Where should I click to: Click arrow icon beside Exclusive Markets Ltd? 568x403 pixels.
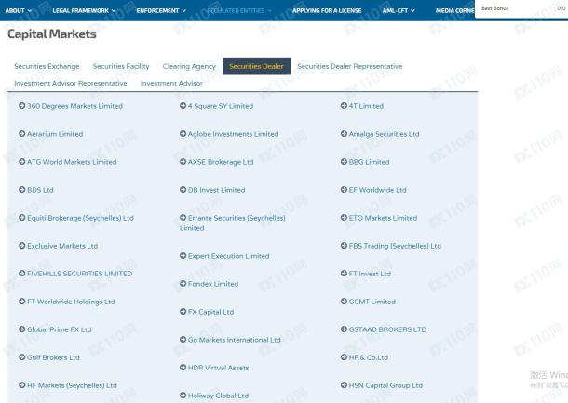(x=22, y=245)
